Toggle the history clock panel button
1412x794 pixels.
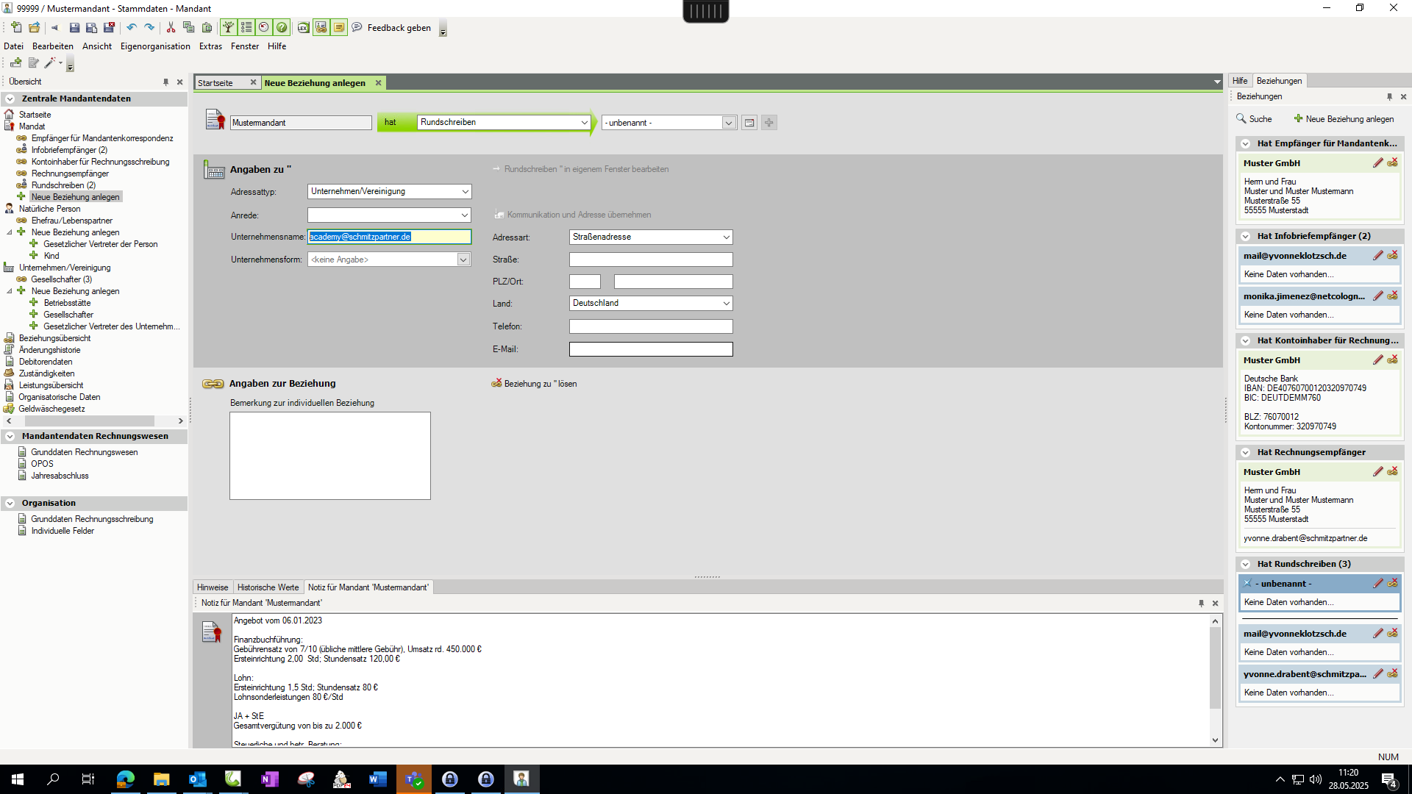264,28
